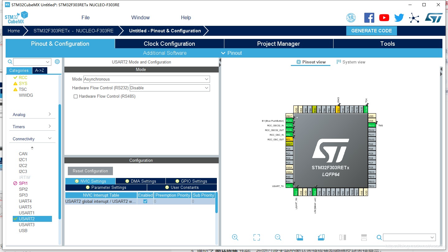
Task: Rotate the chip counter-clockwise
Action: click(x=321, y=237)
